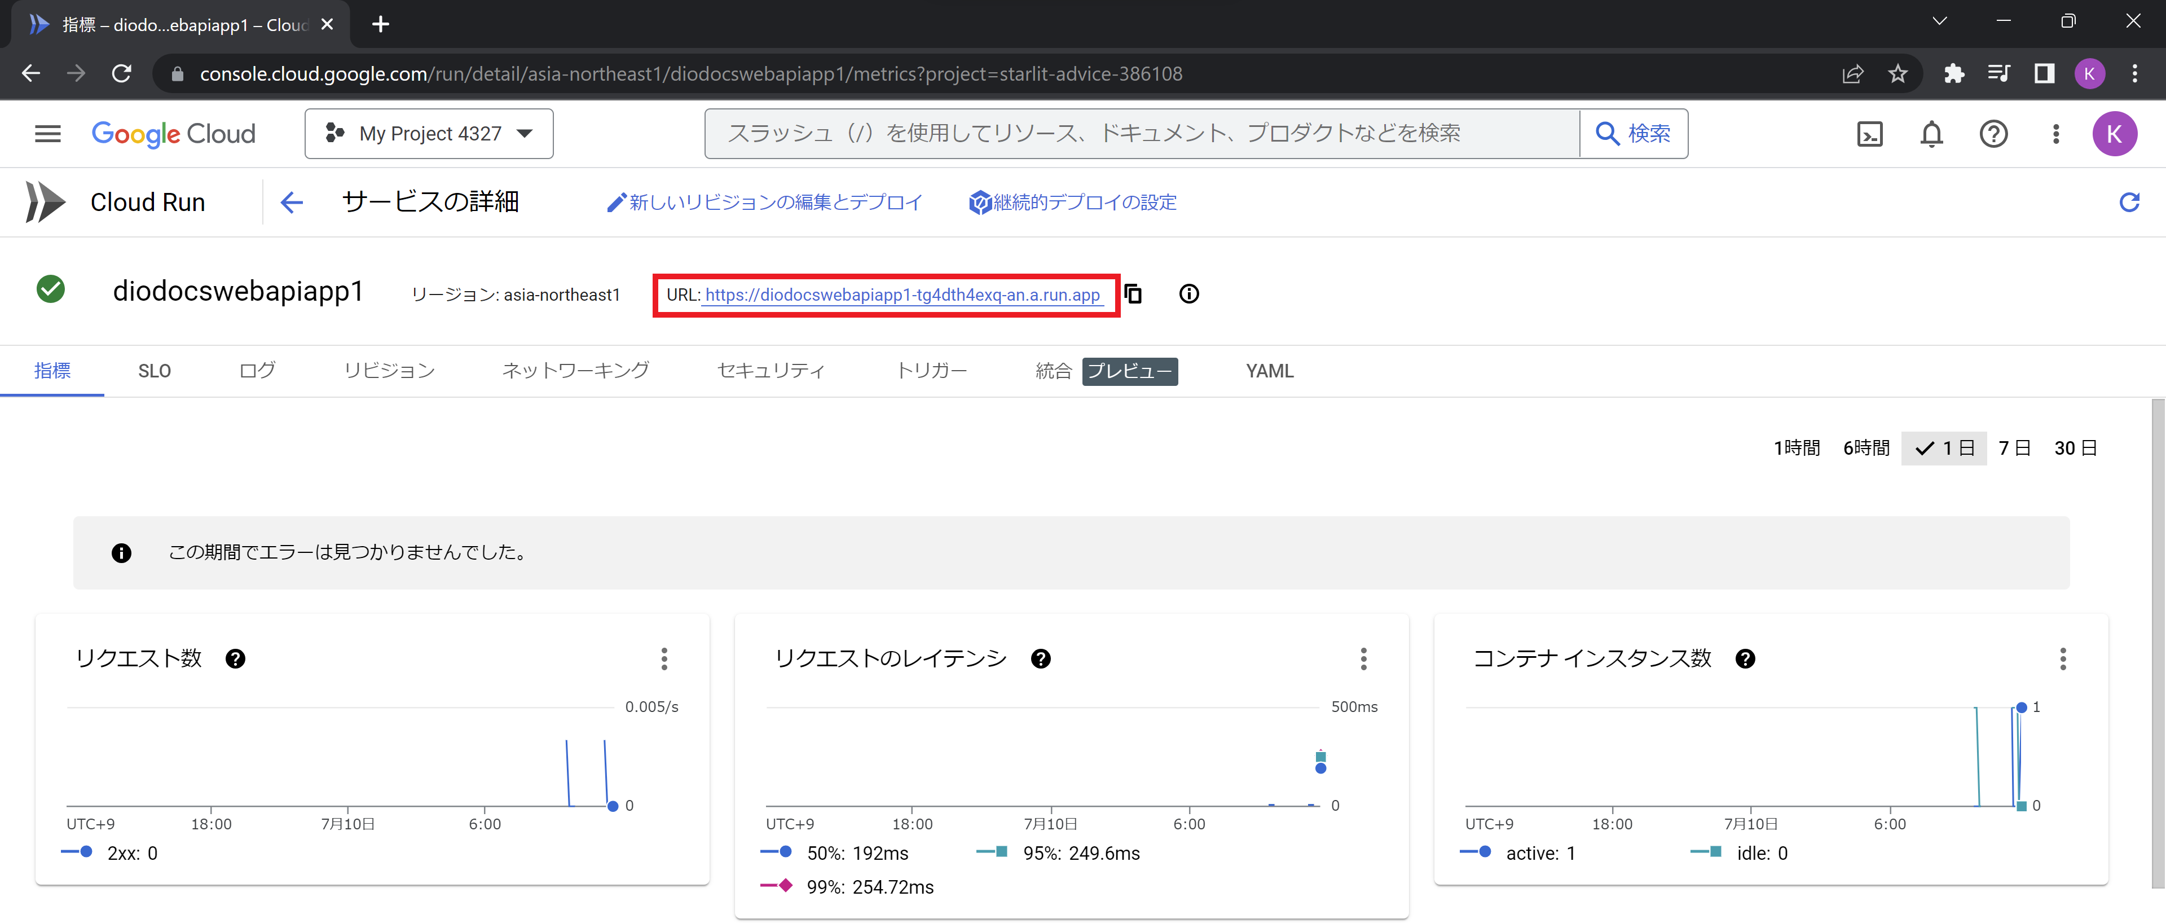Toggle the 99% latency legend series
2166x923 pixels.
point(847,887)
